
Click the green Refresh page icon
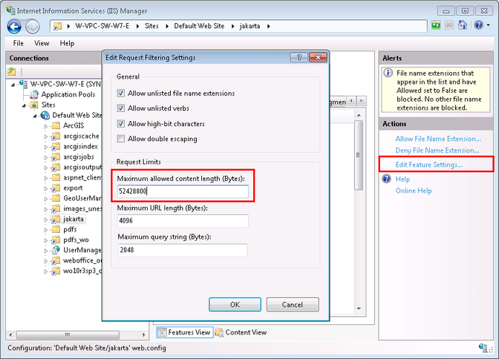coord(436,25)
